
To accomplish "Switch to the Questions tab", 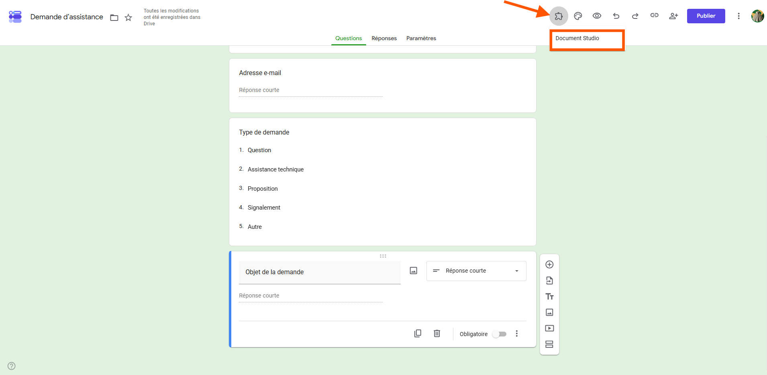I will click(x=349, y=39).
